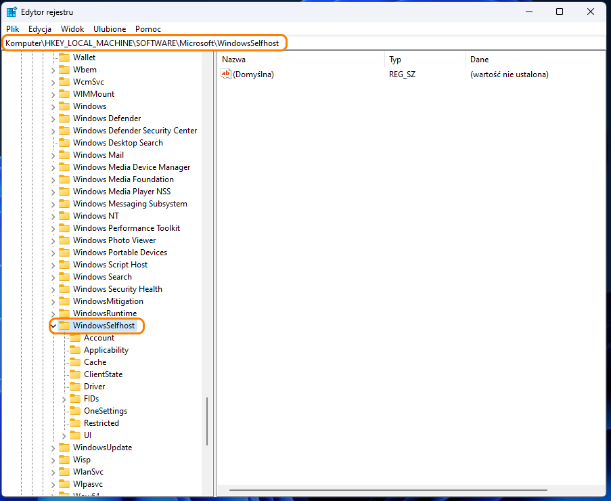Screen dimensions: 611x501
Task: Click the OneSettings subkey folder icon
Action: click(75, 410)
